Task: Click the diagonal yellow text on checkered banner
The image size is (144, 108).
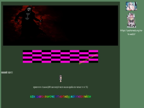Action: [88, 59]
